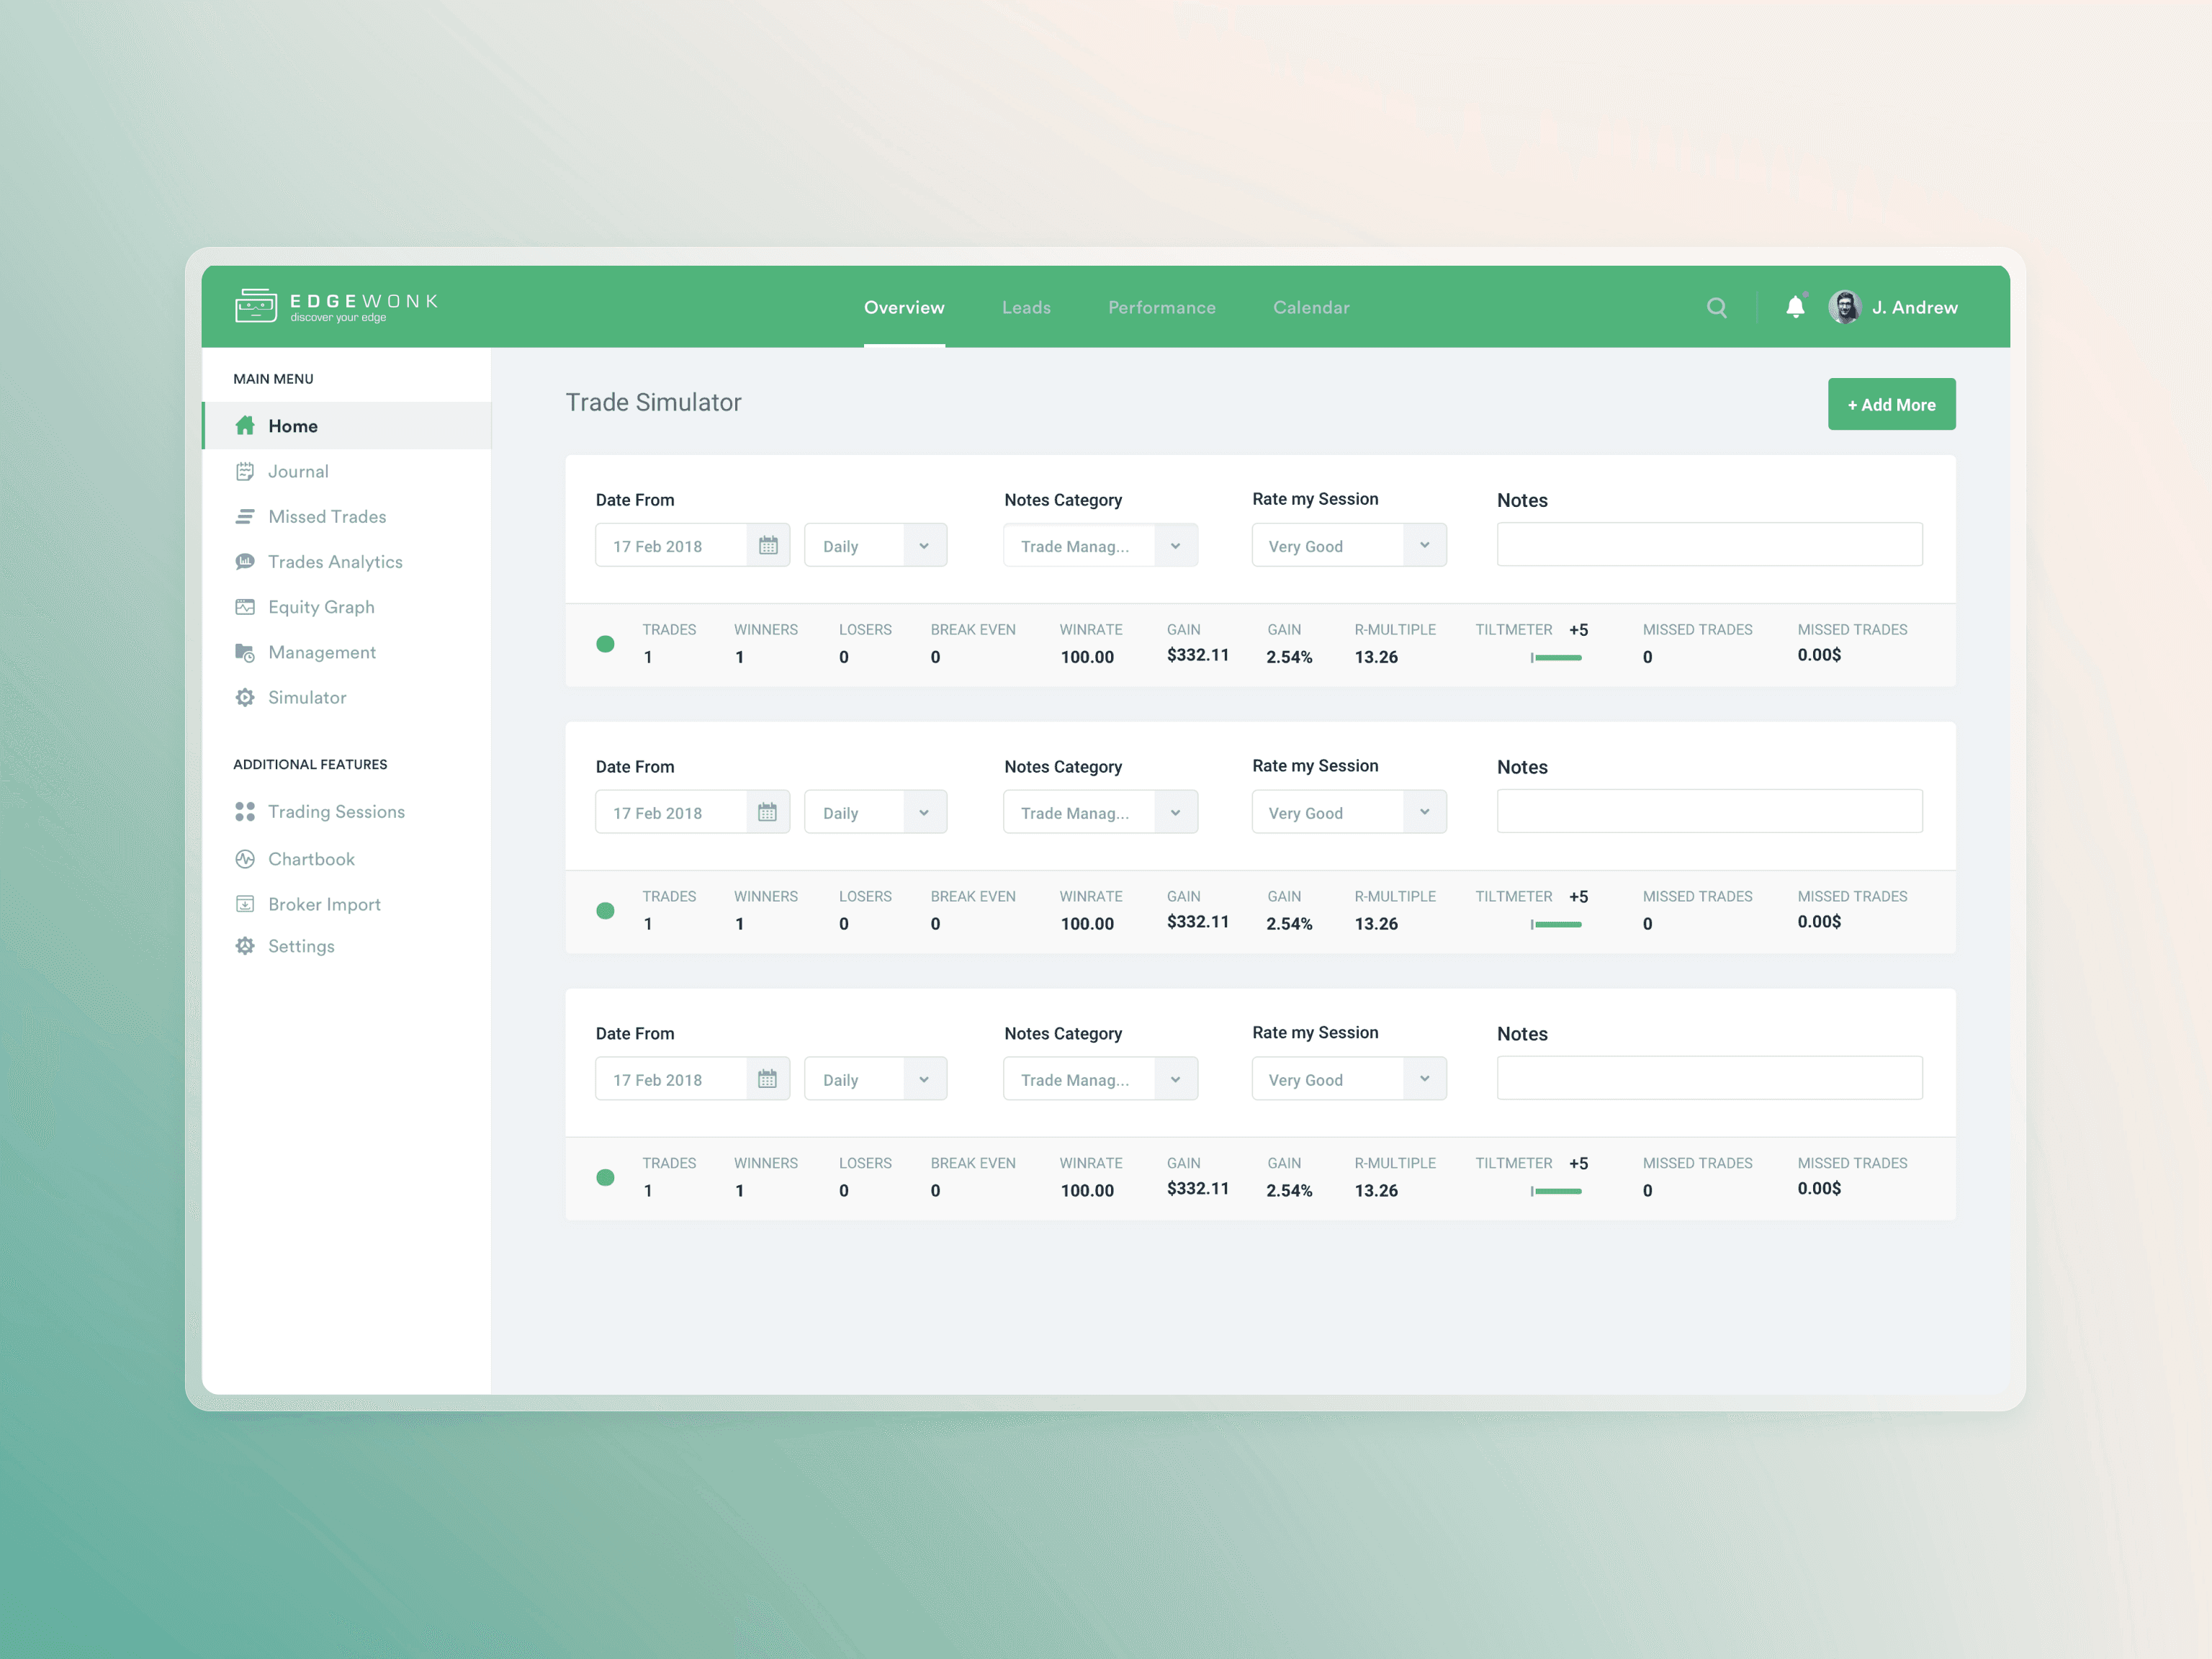The height and width of the screenshot is (1659, 2212).
Task: Click the Trades Analytics icon in sidebar
Action: [x=245, y=562]
